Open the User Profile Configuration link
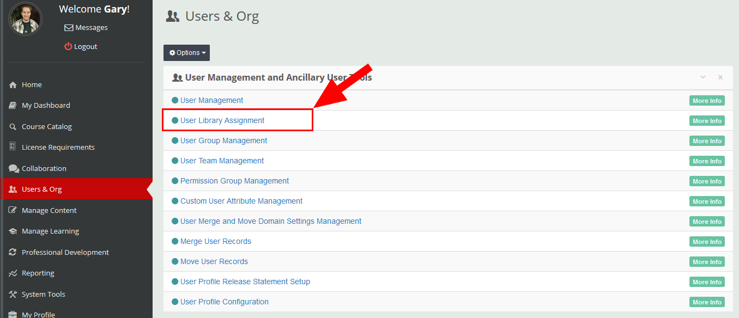 [x=224, y=302]
